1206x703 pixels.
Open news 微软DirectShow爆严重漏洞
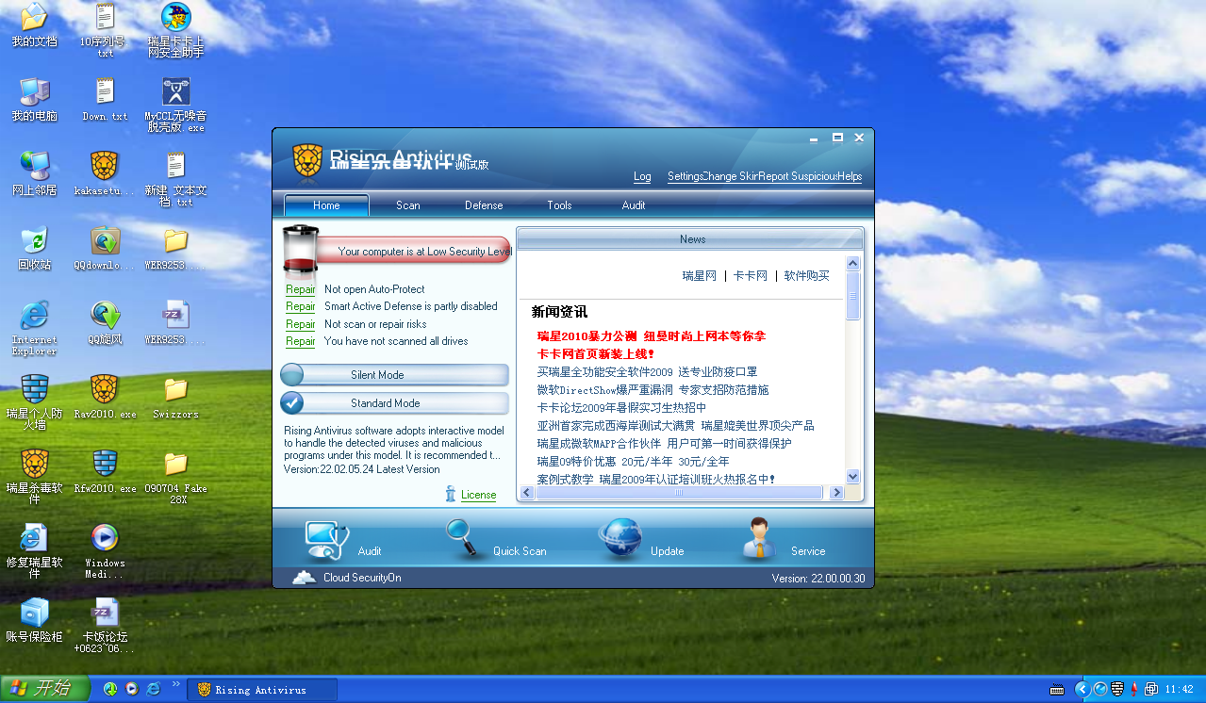[653, 389]
